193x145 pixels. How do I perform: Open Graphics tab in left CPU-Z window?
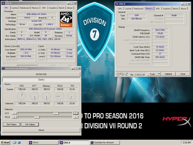[53, 8]
